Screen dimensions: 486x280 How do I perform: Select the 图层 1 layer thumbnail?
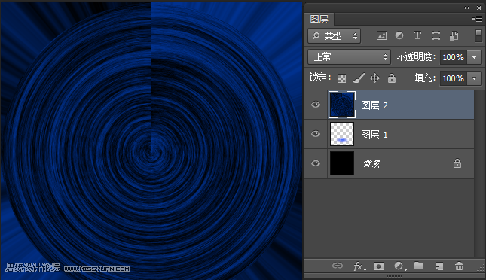click(x=342, y=134)
